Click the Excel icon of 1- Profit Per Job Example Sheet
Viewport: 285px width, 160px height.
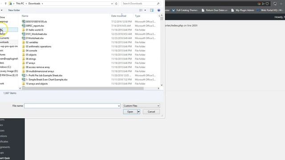coord(24,75)
